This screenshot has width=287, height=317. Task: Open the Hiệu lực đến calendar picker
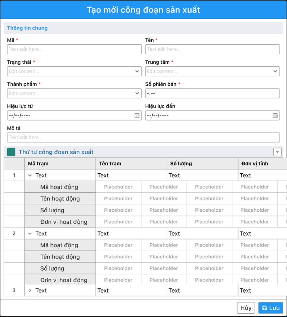click(275, 115)
